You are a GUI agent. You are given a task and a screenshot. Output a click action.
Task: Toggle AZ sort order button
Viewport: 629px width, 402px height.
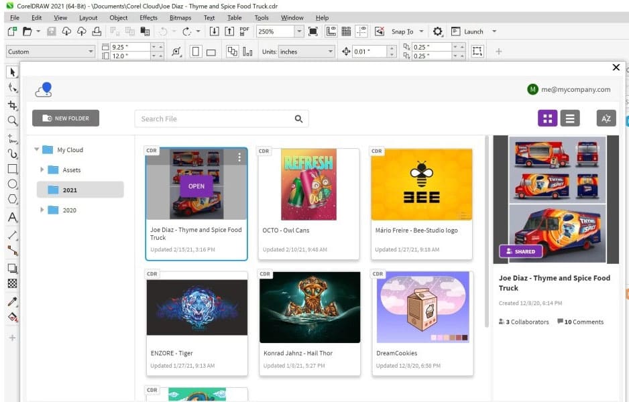[606, 118]
